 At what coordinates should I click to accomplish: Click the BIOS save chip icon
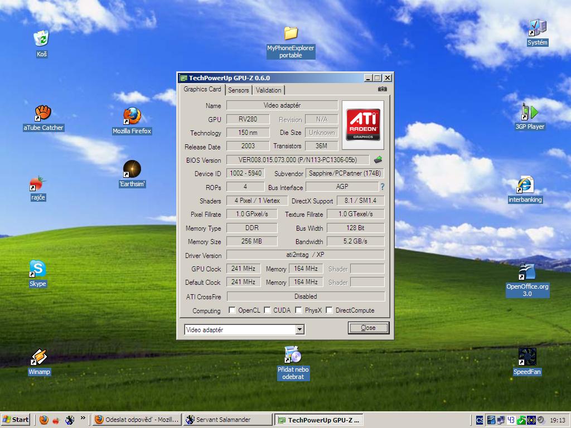click(x=379, y=159)
